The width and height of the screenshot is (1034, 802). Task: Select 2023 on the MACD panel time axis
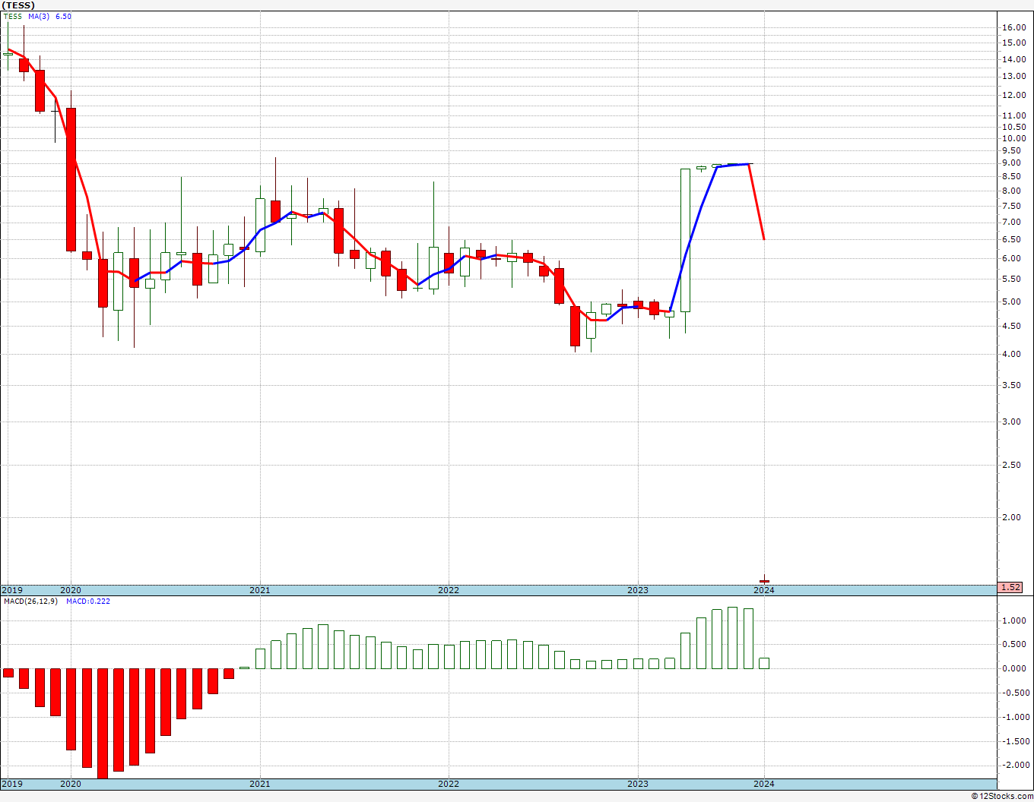pyautogui.click(x=638, y=784)
